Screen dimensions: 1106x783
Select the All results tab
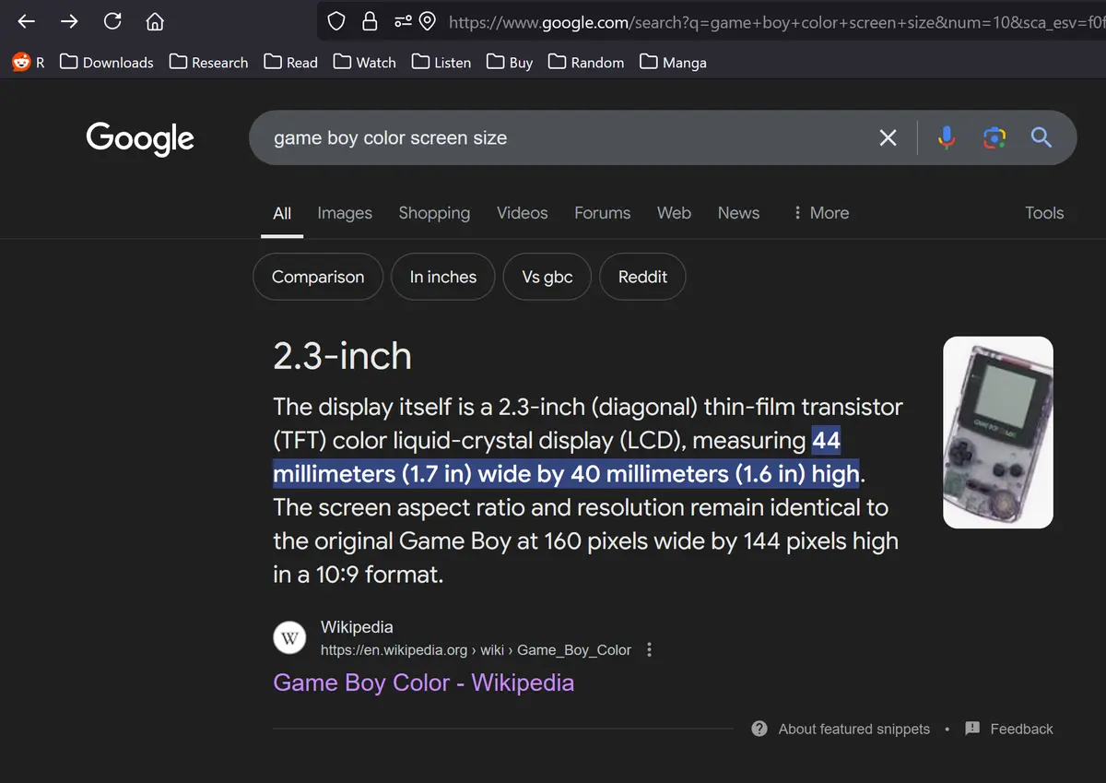[x=282, y=213]
